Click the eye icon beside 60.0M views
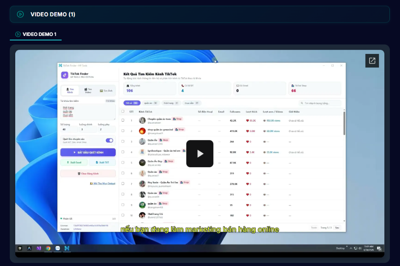This screenshot has width=400, height=266. point(264,131)
